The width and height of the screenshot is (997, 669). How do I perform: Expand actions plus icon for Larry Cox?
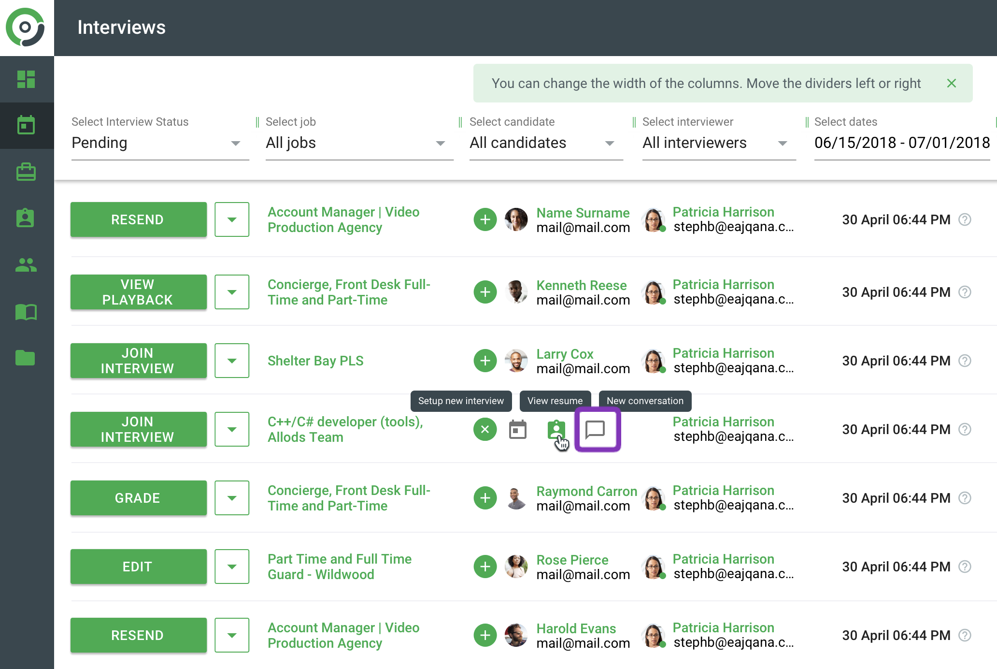click(x=485, y=361)
